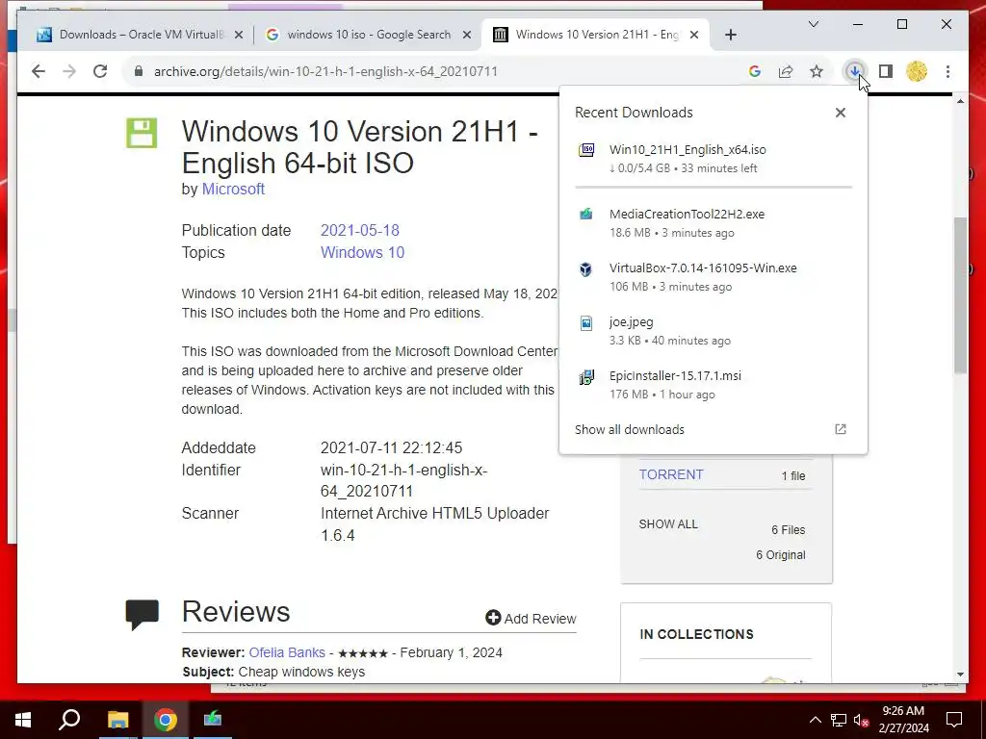Click the page vertical scrollbar thumb
986x739 pixels.
coord(960,295)
